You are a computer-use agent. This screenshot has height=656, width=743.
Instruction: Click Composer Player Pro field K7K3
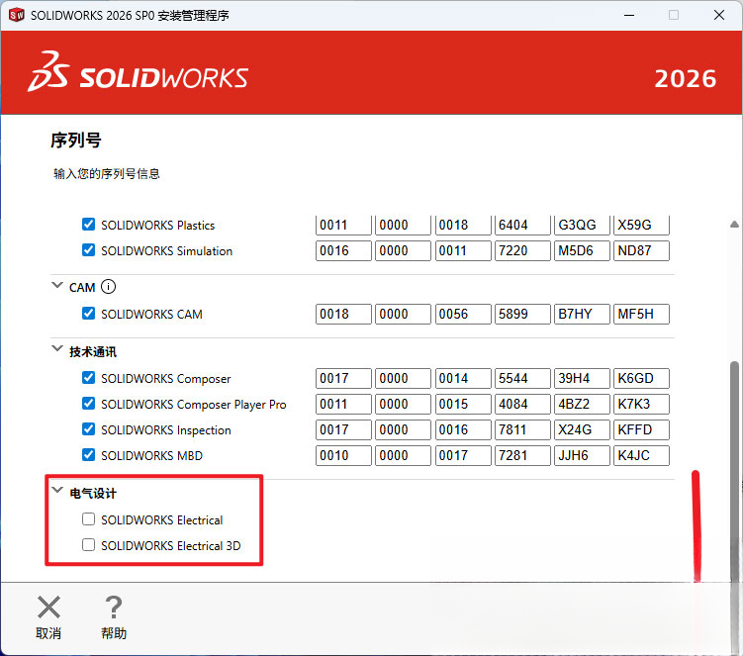pyautogui.click(x=641, y=404)
